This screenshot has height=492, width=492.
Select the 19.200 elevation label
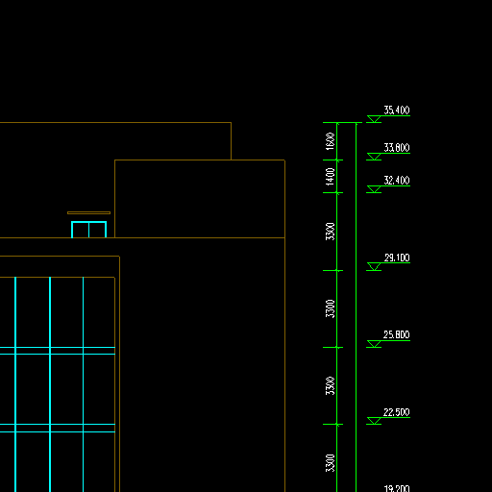(x=397, y=488)
